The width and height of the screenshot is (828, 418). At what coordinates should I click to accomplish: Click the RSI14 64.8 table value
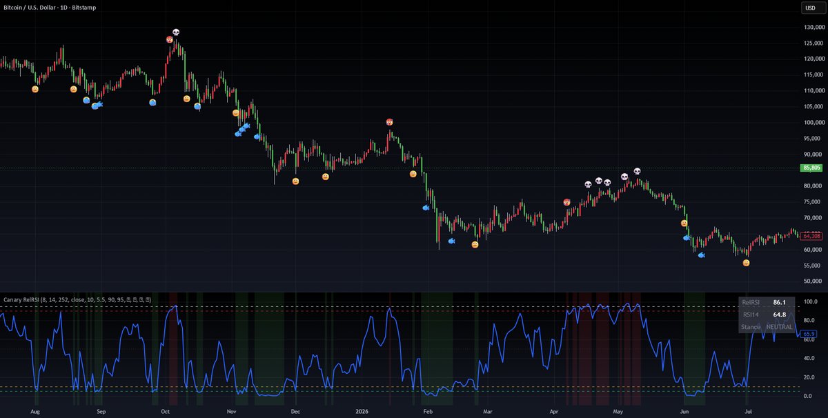(780, 315)
